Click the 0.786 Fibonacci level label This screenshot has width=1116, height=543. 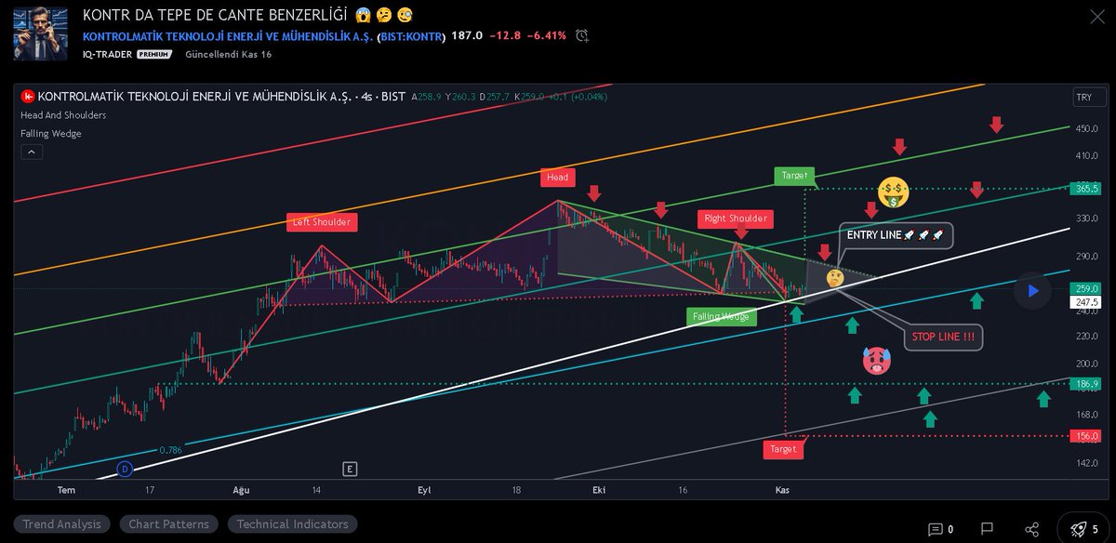(x=170, y=450)
